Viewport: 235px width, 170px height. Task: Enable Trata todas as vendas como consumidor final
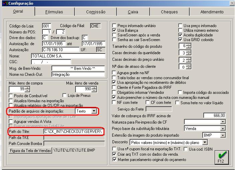[x=114, y=78]
